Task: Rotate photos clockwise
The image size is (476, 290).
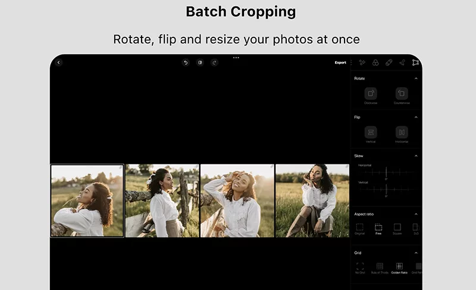Action: (x=371, y=94)
